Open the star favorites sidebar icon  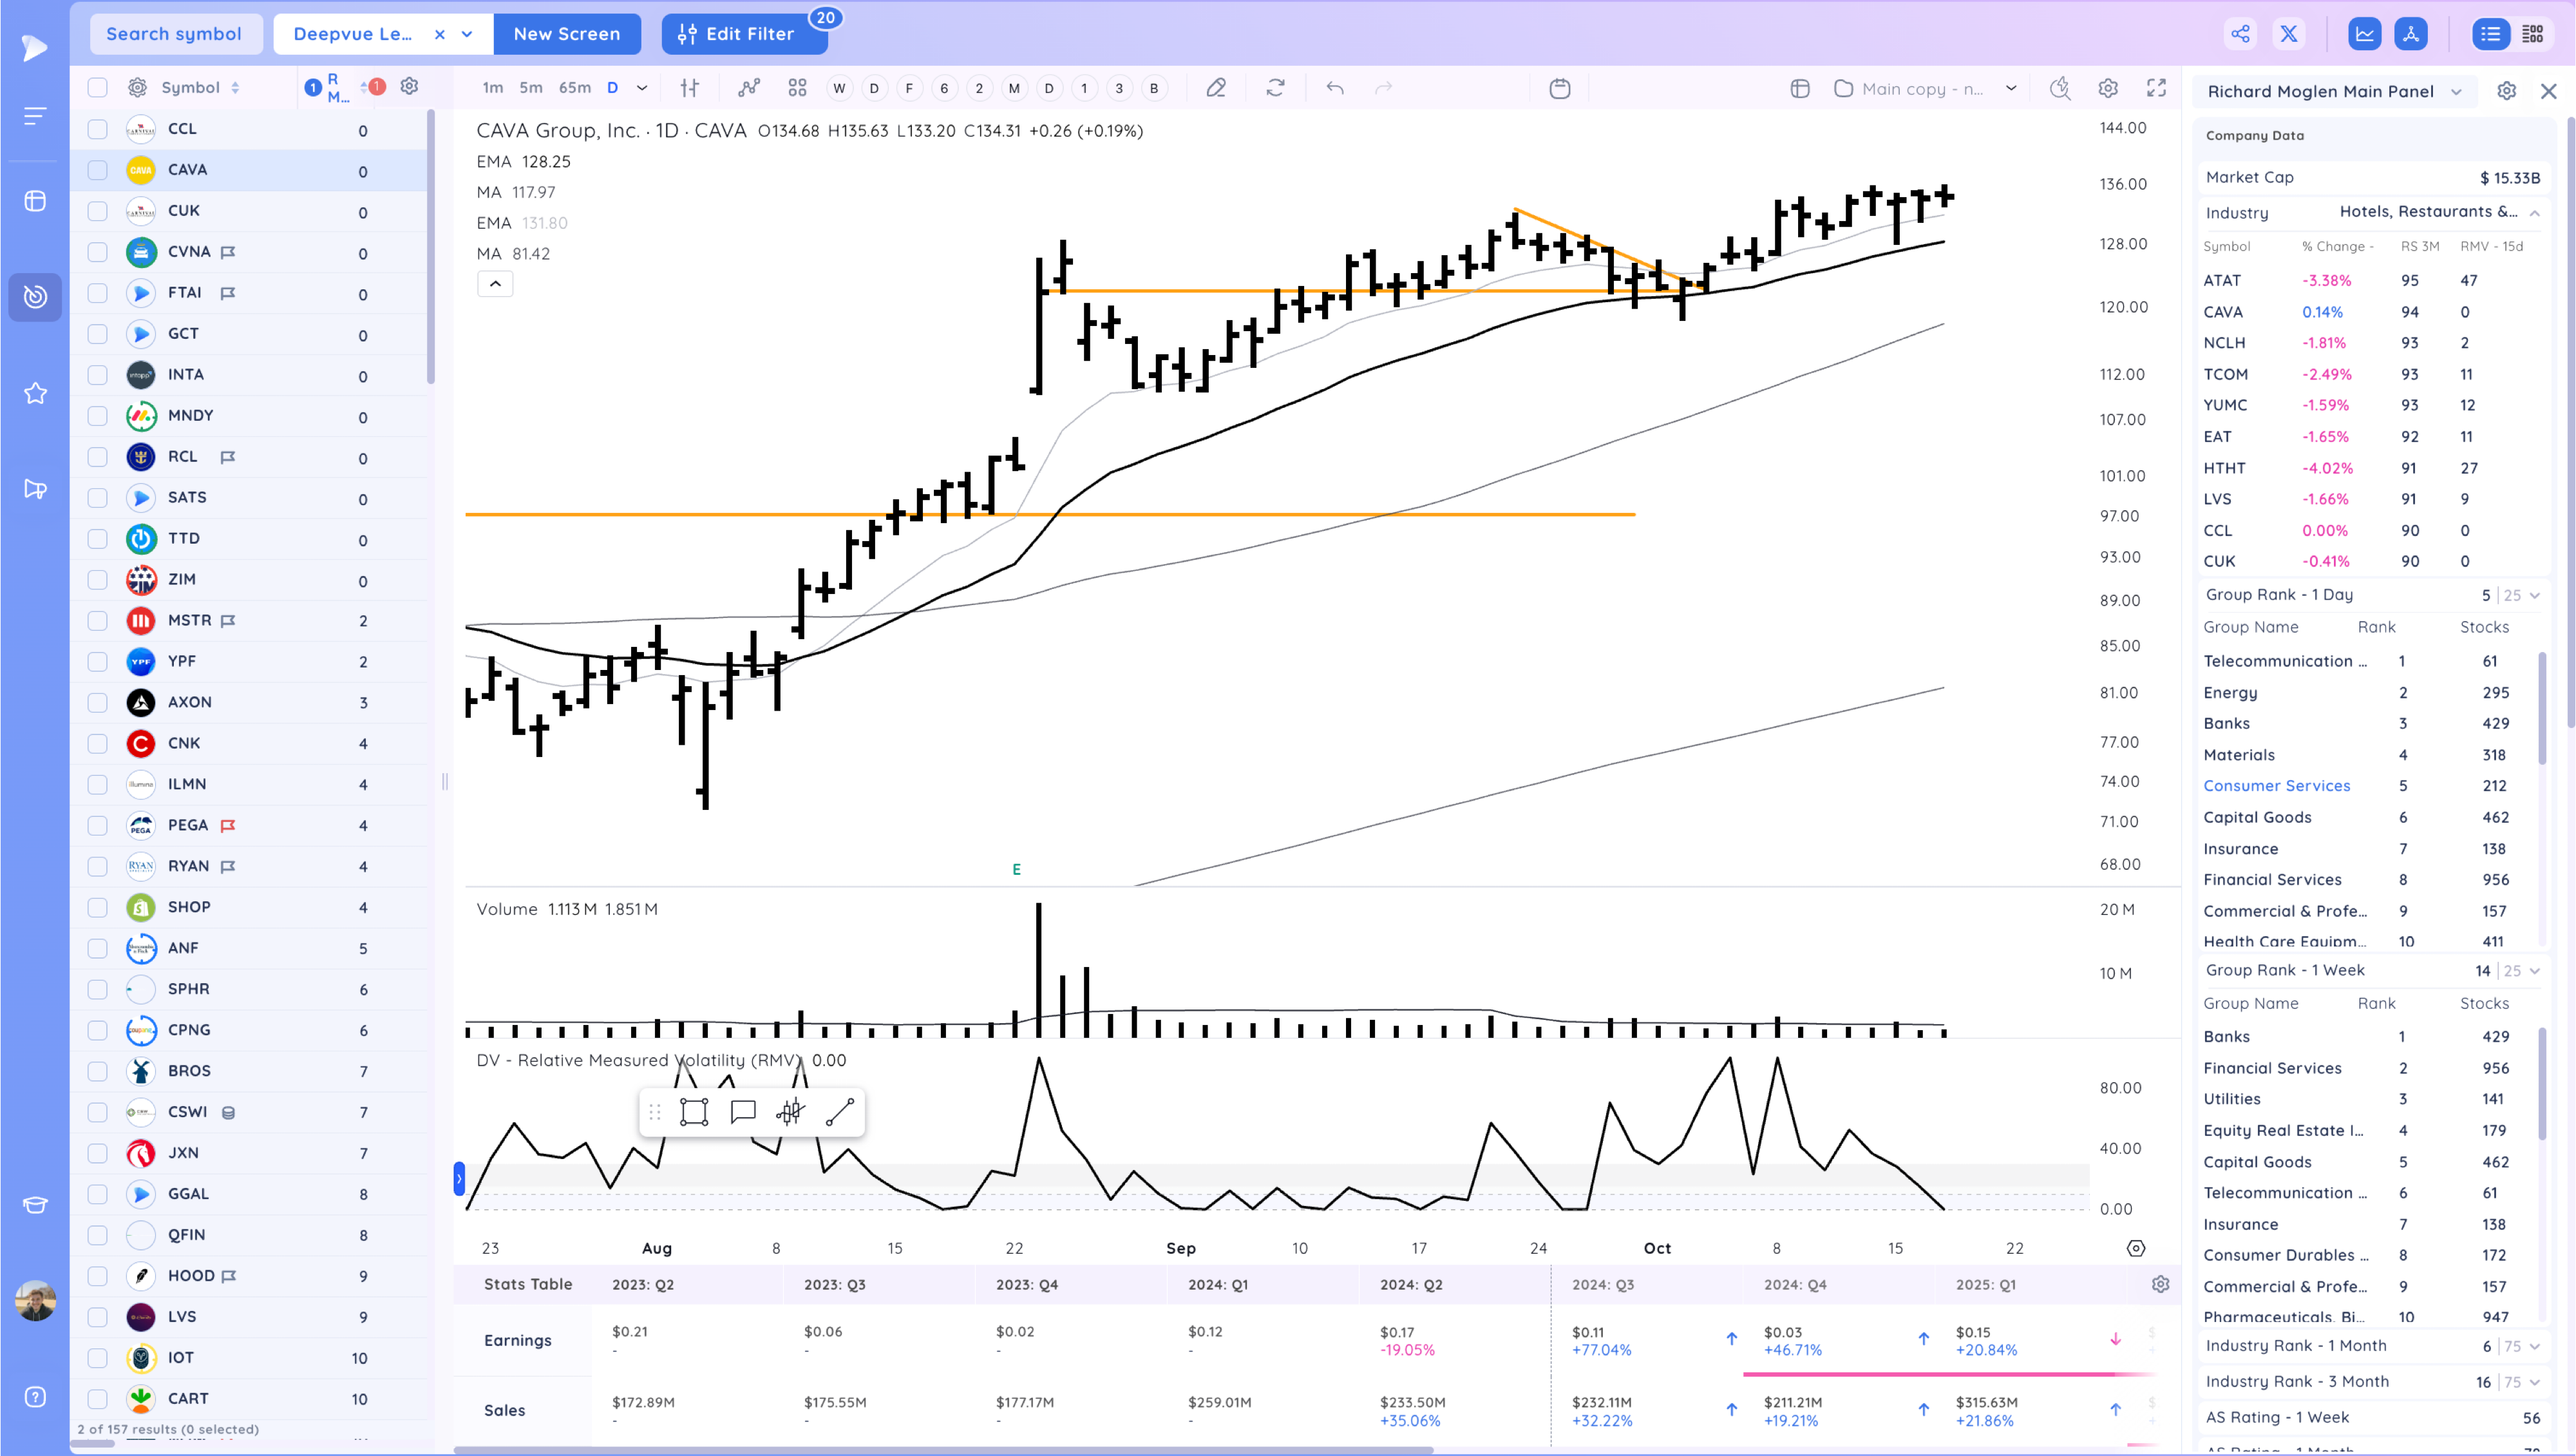pos(35,393)
